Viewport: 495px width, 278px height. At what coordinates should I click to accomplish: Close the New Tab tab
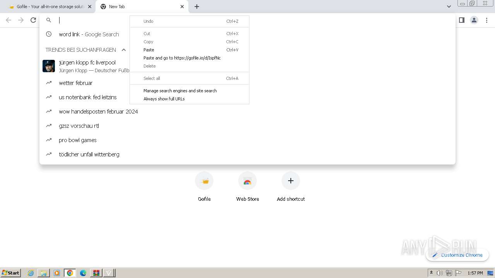pyautogui.click(x=182, y=7)
